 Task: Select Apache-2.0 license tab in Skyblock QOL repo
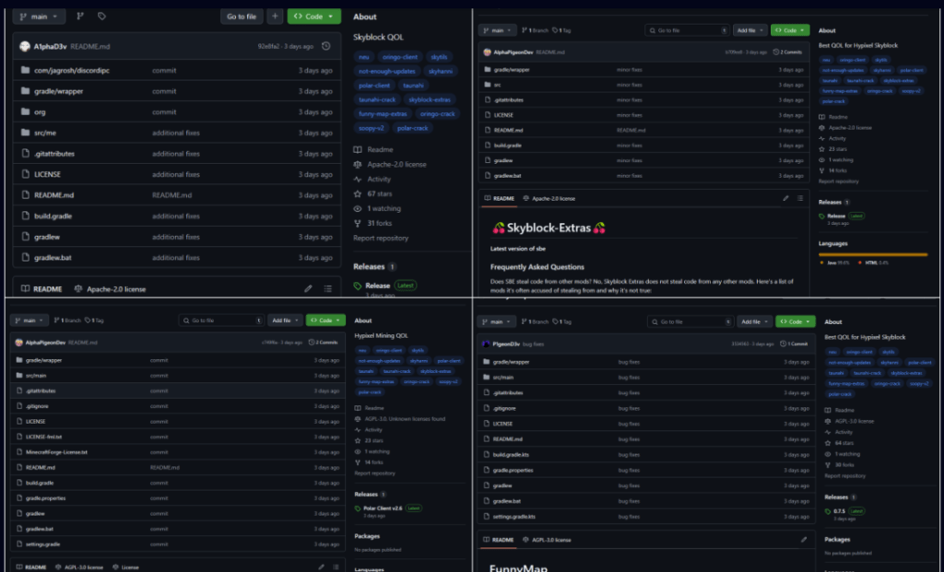[x=111, y=288]
